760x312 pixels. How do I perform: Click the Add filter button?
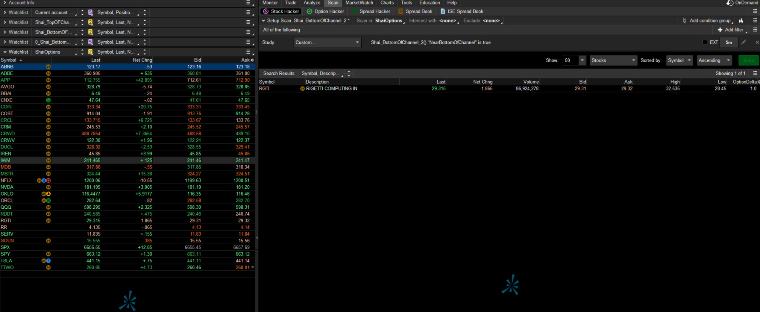pos(730,30)
